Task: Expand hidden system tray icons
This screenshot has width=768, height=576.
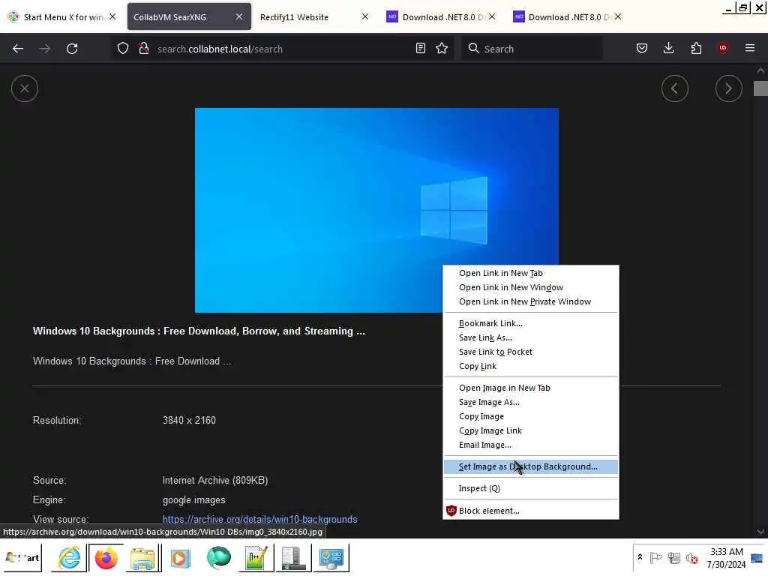Action: tap(640, 557)
